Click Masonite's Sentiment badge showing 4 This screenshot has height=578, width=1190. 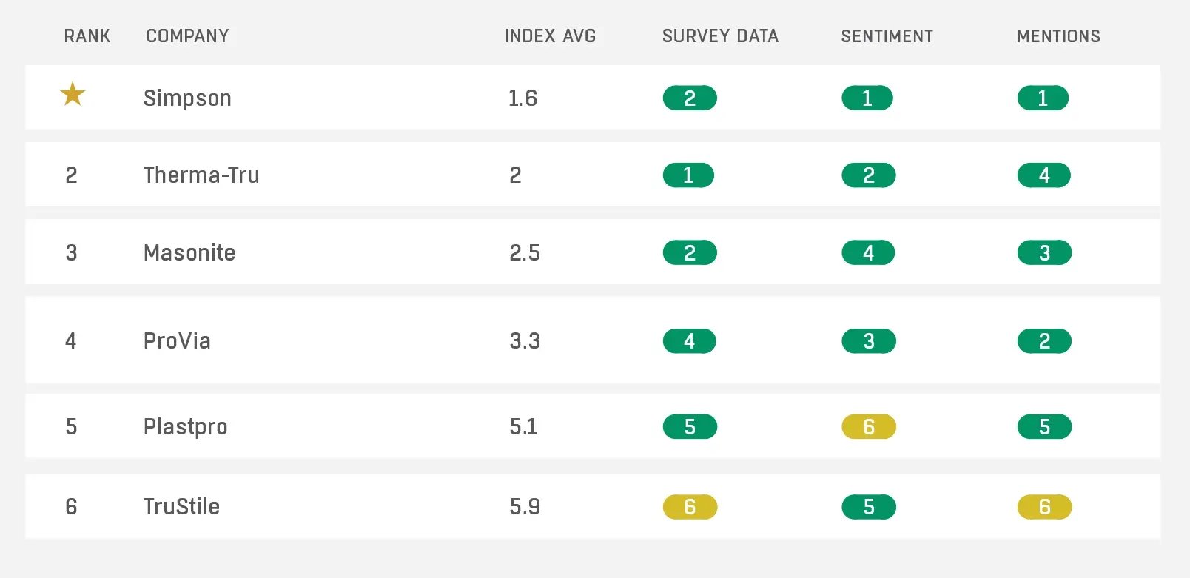(868, 253)
